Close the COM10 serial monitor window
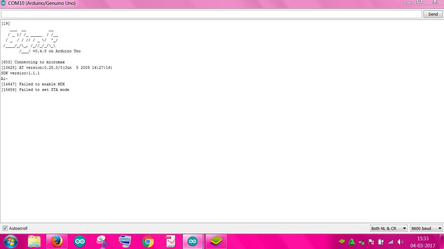 click(x=435, y=2)
